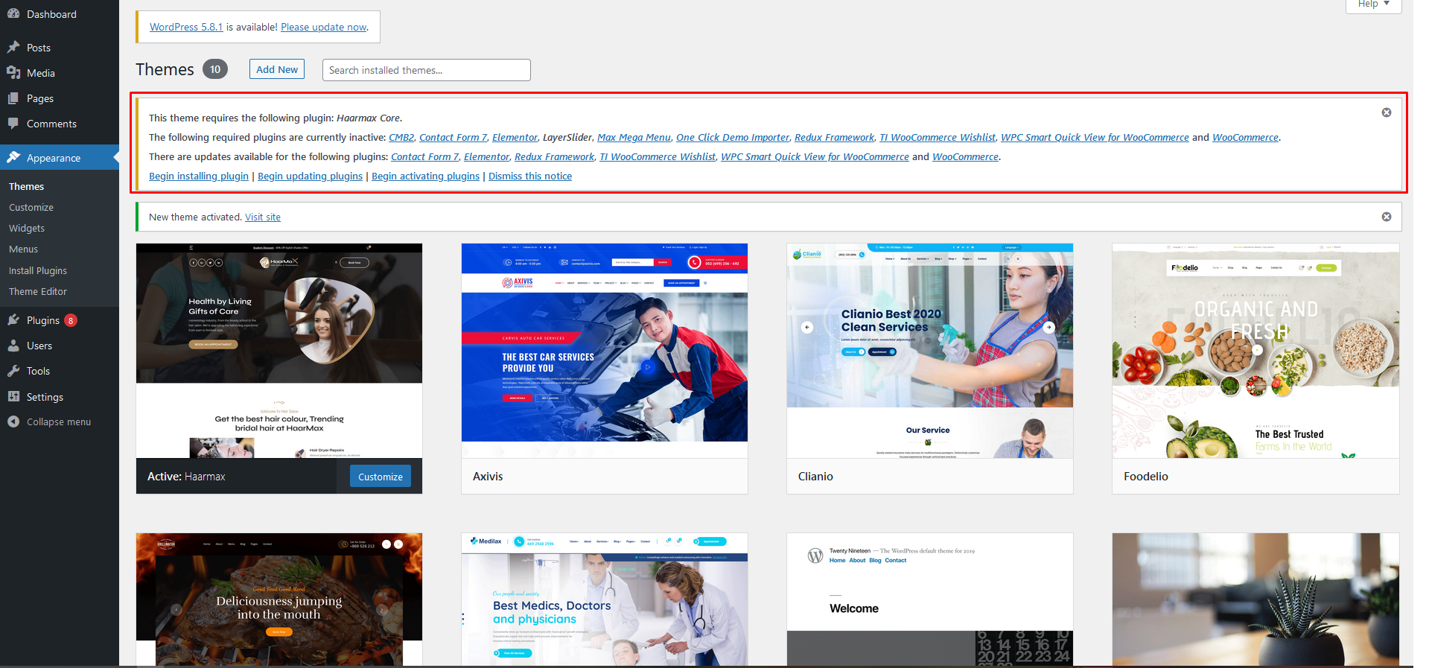
Task: Click the WordPress 5.8.1 link
Action: tap(186, 27)
